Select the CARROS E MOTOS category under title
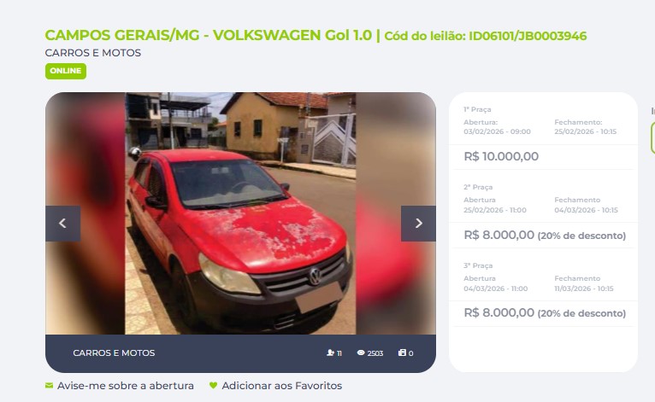This screenshot has width=655, height=402. (x=92, y=53)
